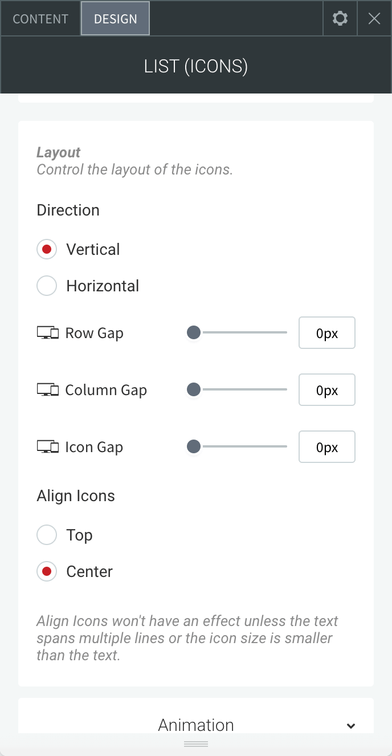The height and width of the screenshot is (756, 392).
Task: Click the Row Gap slider handle
Action: [x=194, y=332]
